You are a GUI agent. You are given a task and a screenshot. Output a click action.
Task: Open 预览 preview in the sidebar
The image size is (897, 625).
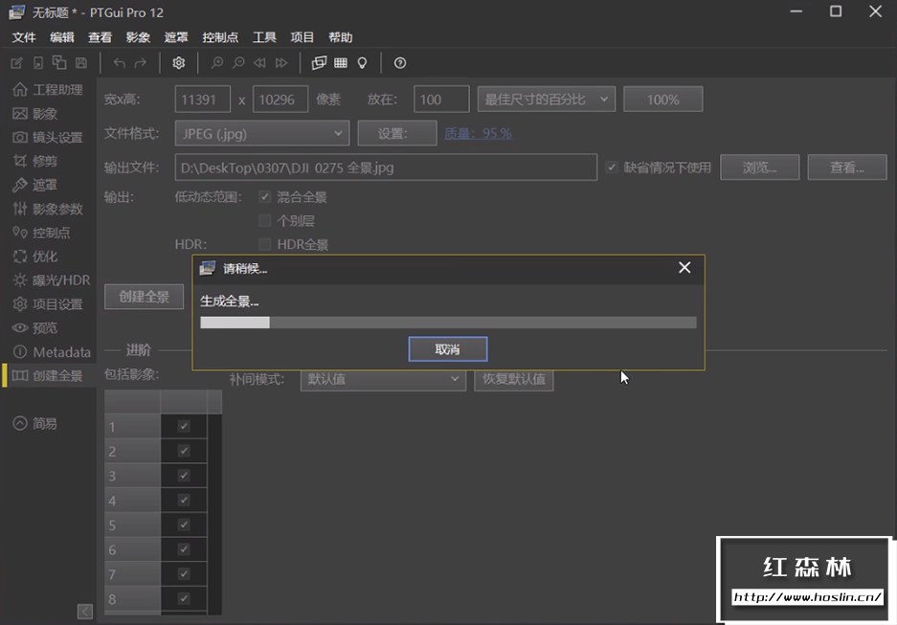click(x=35, y=327)
